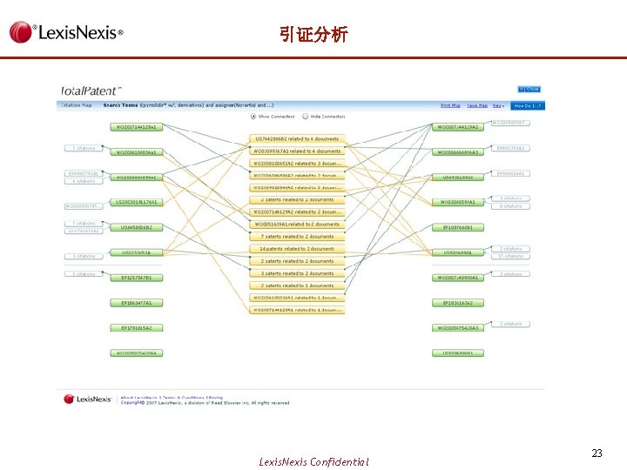The height and width of the screenshot is (470, 627).
Task: Click the 15 citations box on right
Action: (510, 256)
